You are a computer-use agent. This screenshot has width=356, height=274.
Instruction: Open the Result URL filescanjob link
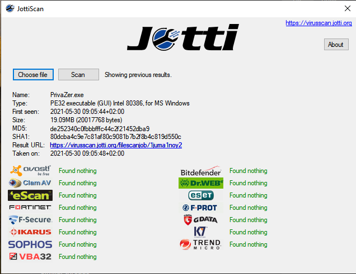[x=116, y=145]
